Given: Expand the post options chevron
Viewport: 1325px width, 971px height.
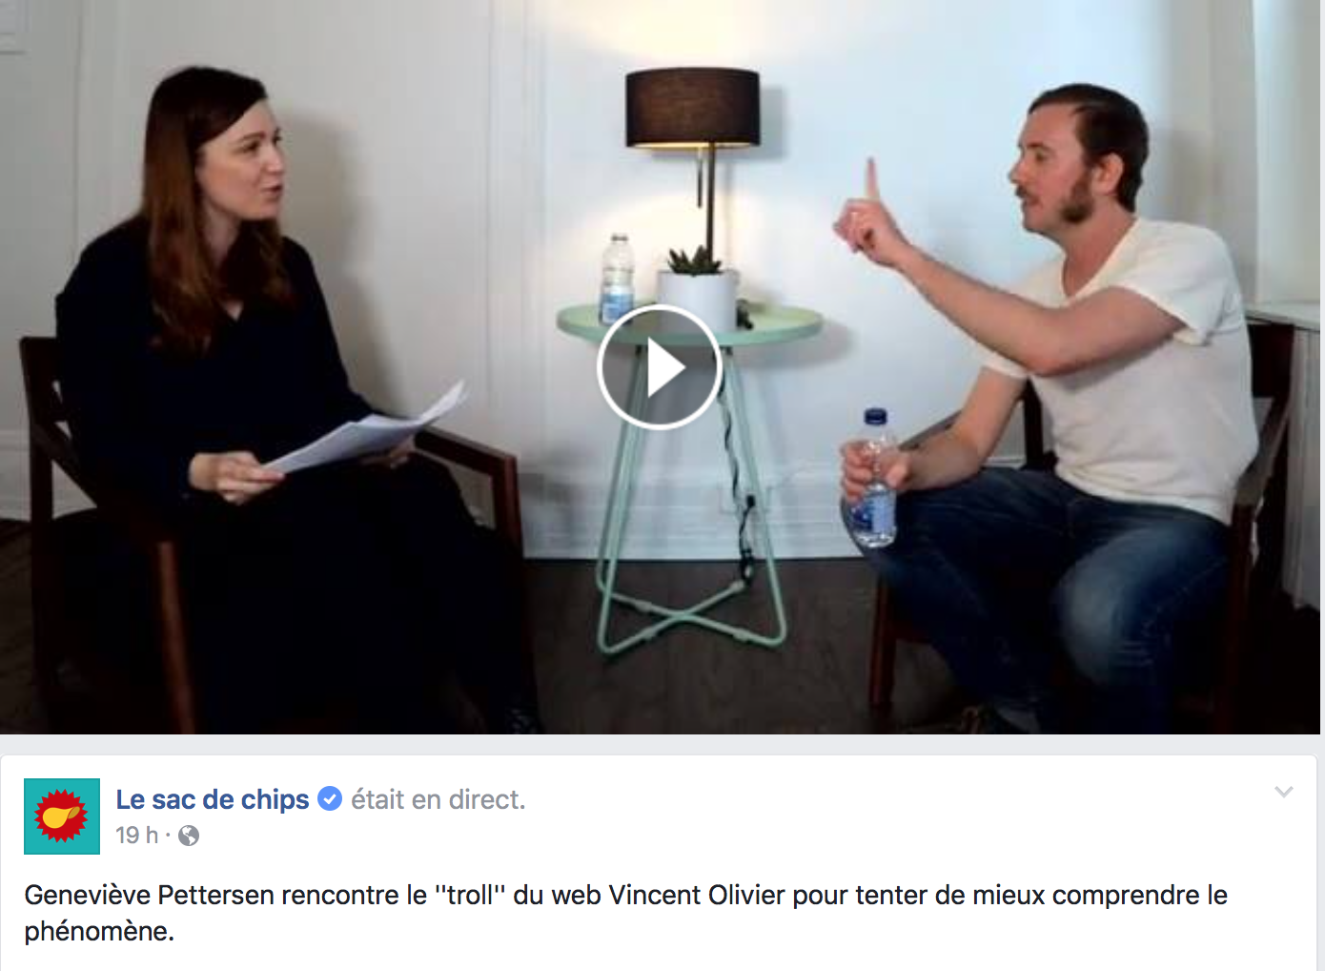Looking at the screenshot, I should coord(1284,792).
